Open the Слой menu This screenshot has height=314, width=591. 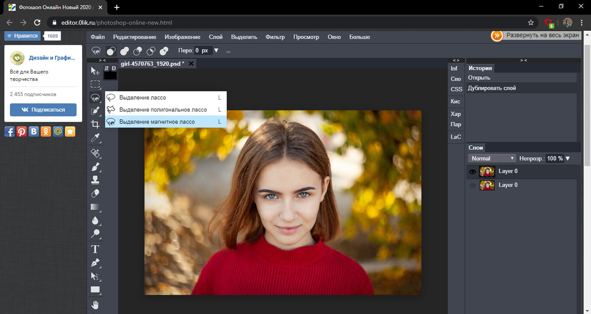[x=215, y=37]
